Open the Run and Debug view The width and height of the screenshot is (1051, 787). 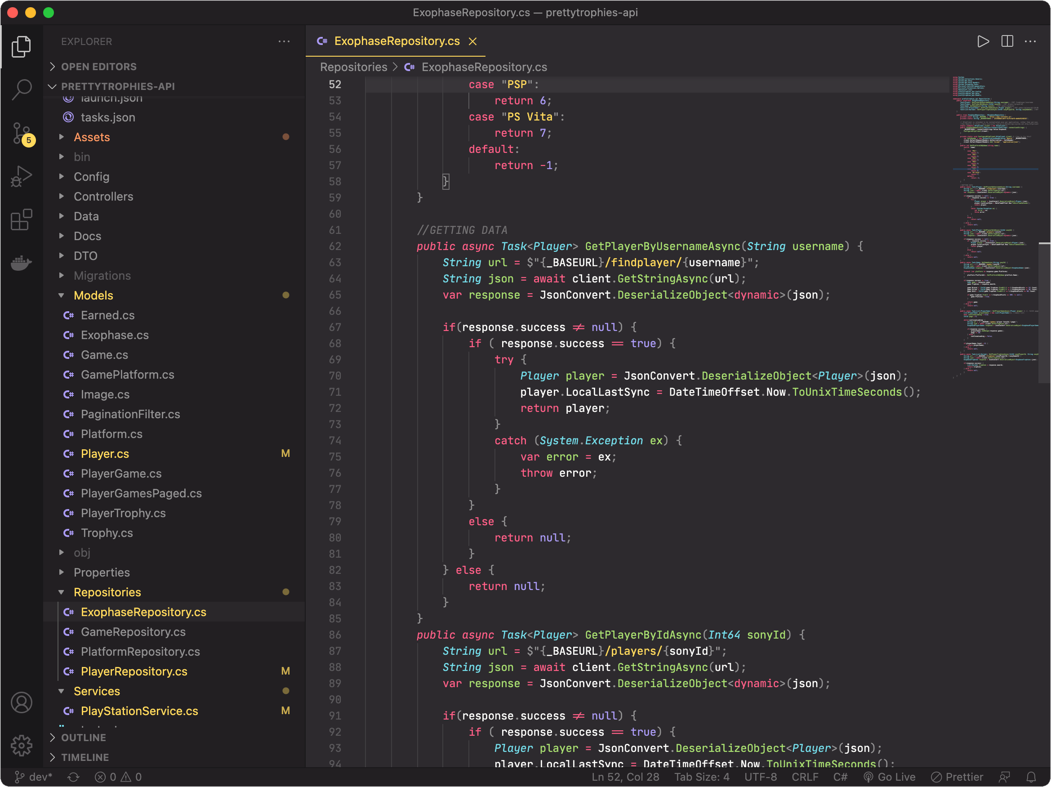(x=22, y=176)
